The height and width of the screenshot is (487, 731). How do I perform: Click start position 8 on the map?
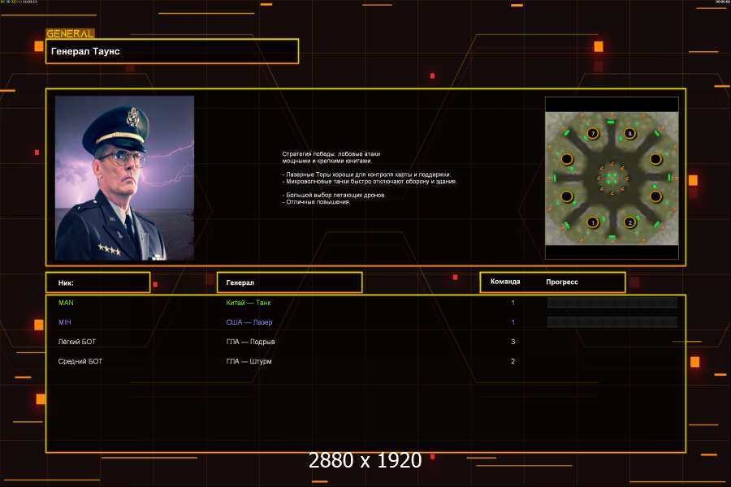click(629, 133)
